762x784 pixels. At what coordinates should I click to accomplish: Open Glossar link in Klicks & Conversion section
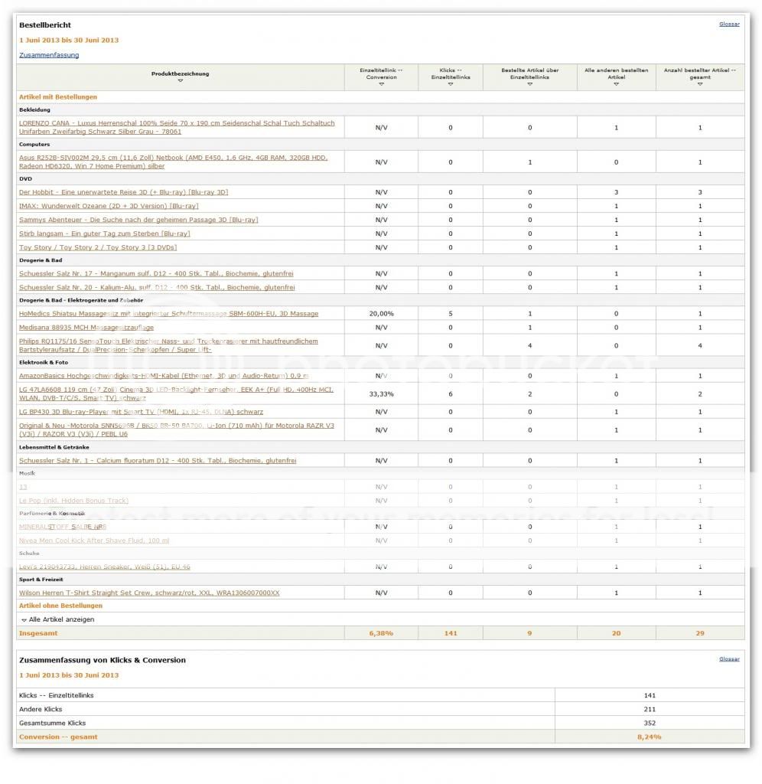coord(728,658)
